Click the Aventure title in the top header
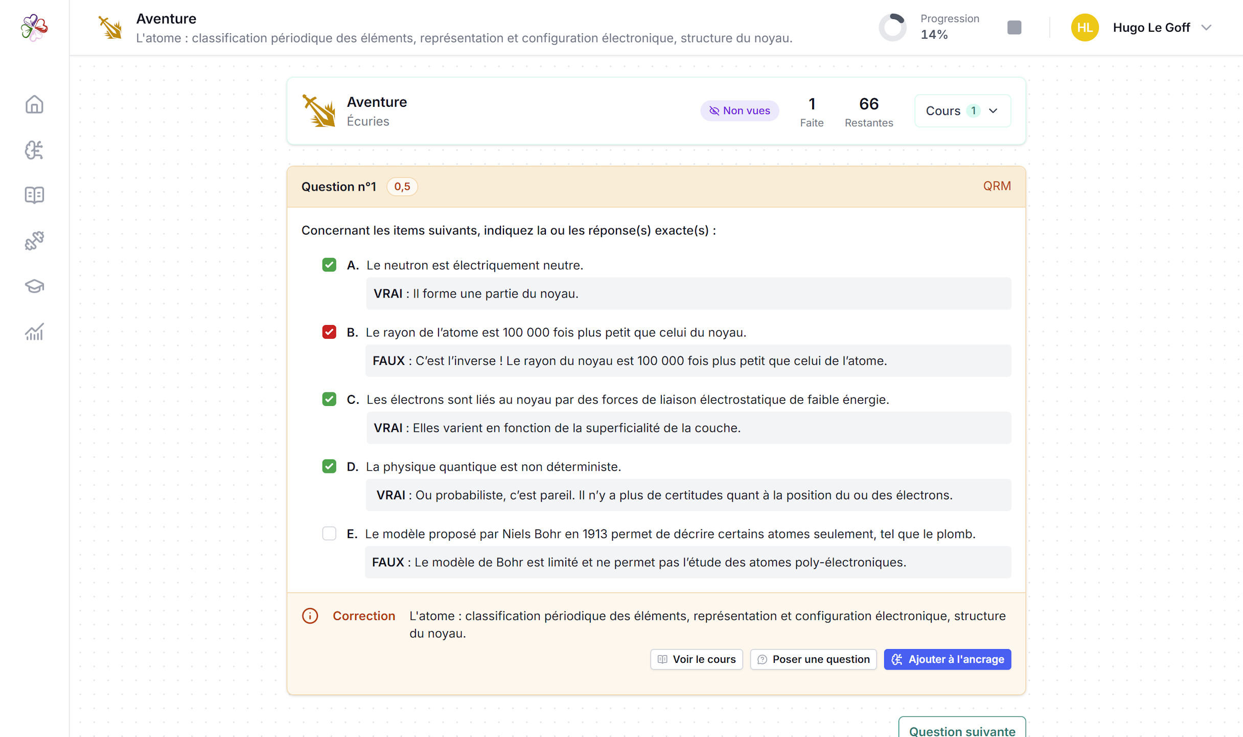 (x=166, y=18)
